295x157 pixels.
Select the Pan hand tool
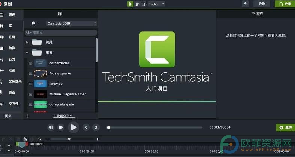[137, 4]
